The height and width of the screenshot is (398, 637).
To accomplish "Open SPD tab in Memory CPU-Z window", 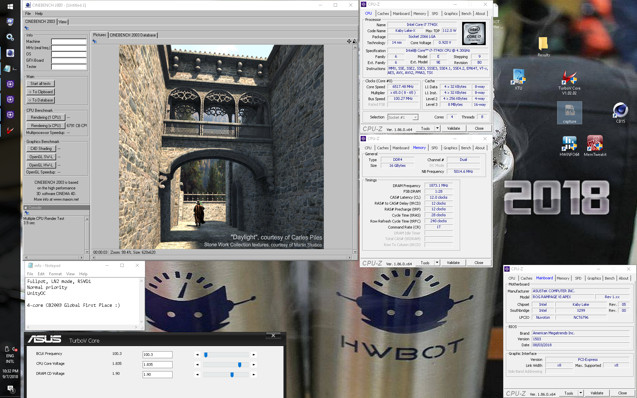I will point(435,148).
